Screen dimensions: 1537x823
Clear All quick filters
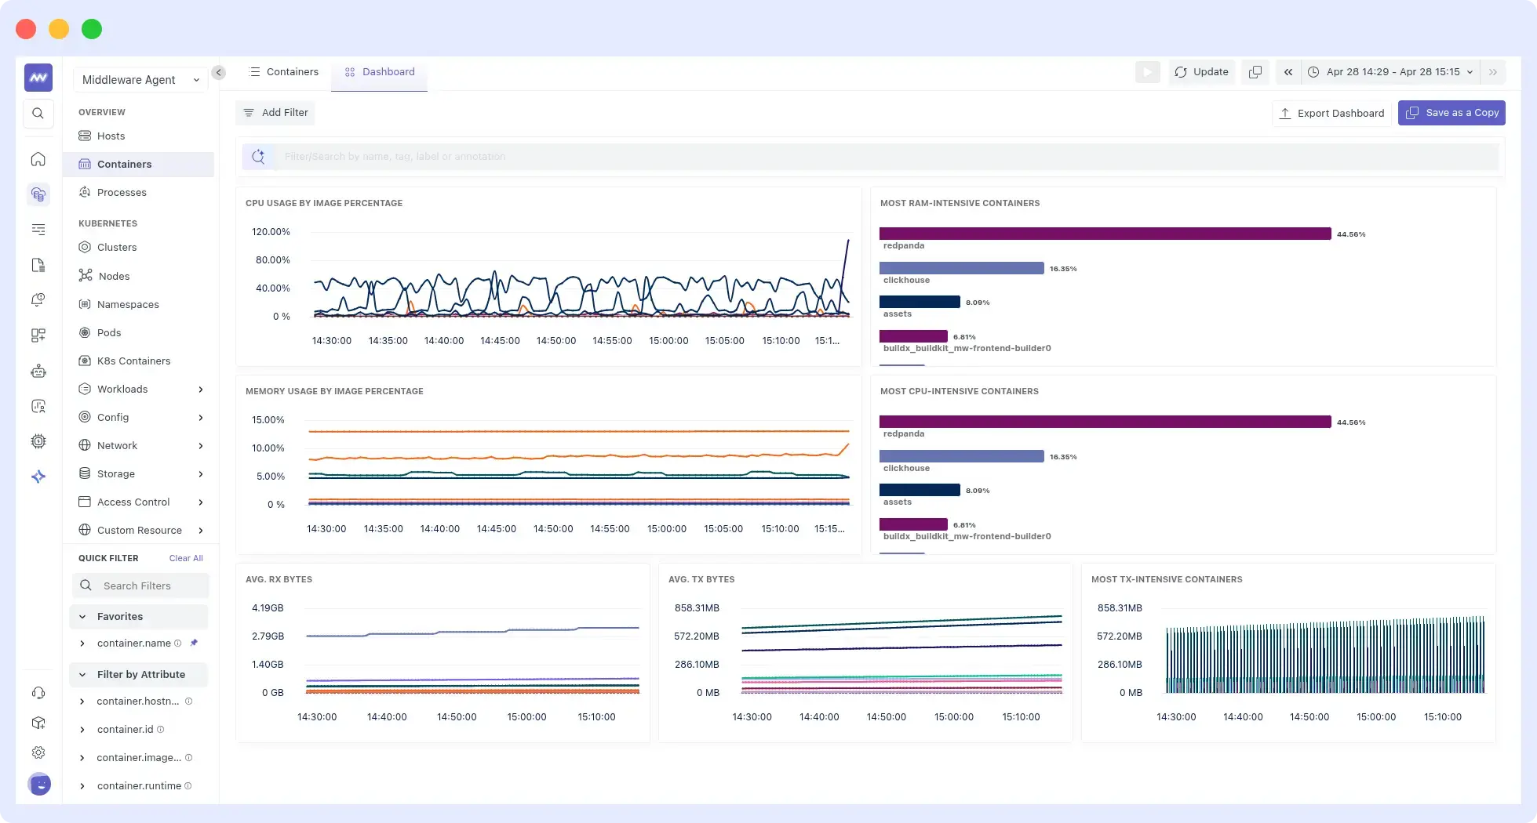pyautogui.click(x=185, y=558)
